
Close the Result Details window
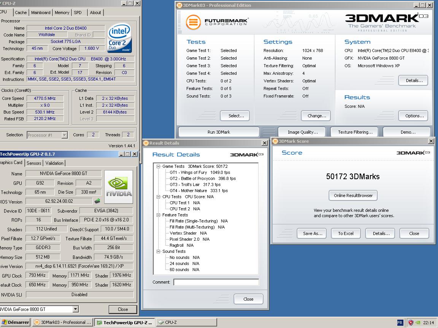coord(264,143)
